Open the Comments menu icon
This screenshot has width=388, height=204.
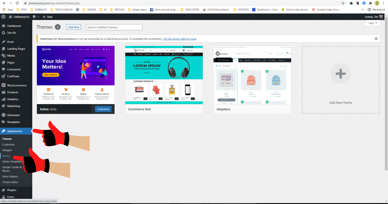(x=3, y=69)
